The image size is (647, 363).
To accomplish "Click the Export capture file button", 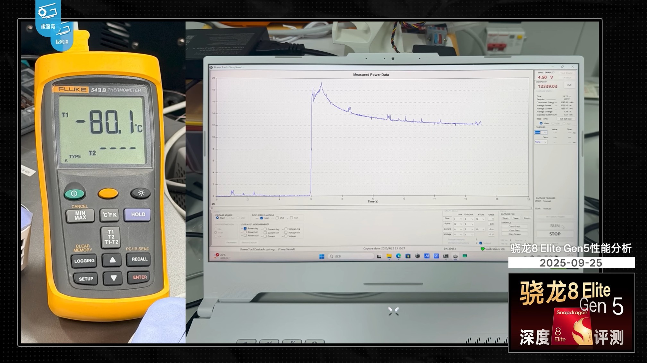I will 527,218.
